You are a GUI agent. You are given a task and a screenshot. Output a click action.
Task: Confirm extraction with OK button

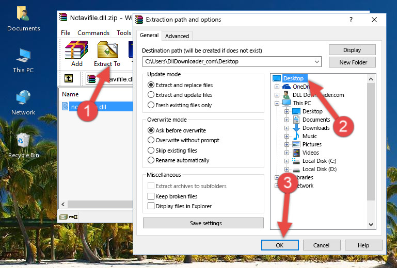(280, 245)
